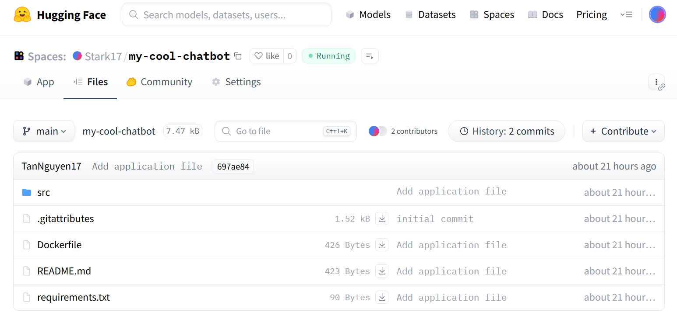677x326 pixels.
Task: View History: 2 commits
Action: (507, 131)
